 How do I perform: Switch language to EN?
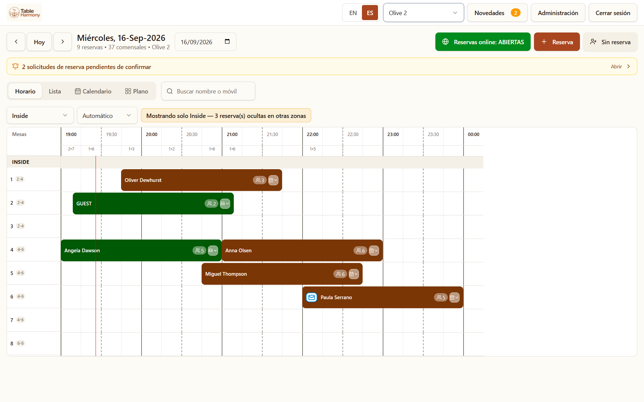(353, 13)
